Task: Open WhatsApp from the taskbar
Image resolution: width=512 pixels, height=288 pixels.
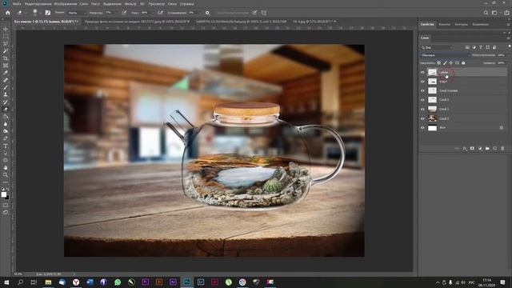Action: click(118, 282)
